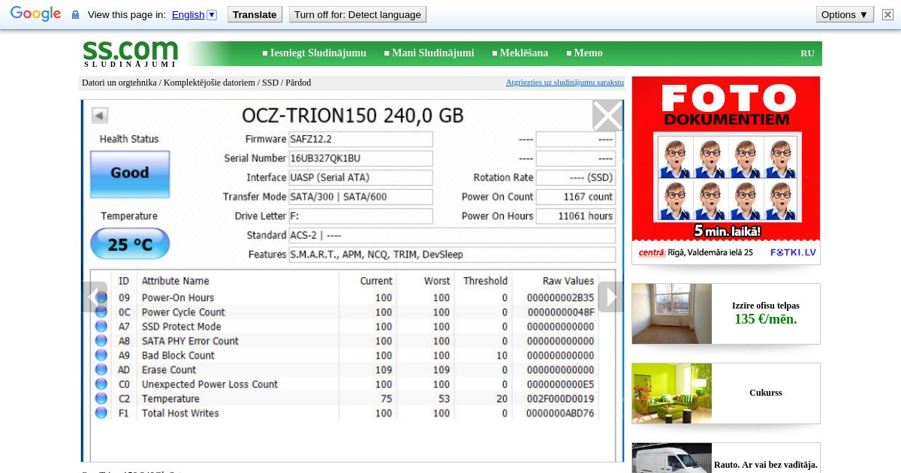This screenshot has height=473, width=901.
Task: Click the Translate button
Action: click(x=255, y=14)
